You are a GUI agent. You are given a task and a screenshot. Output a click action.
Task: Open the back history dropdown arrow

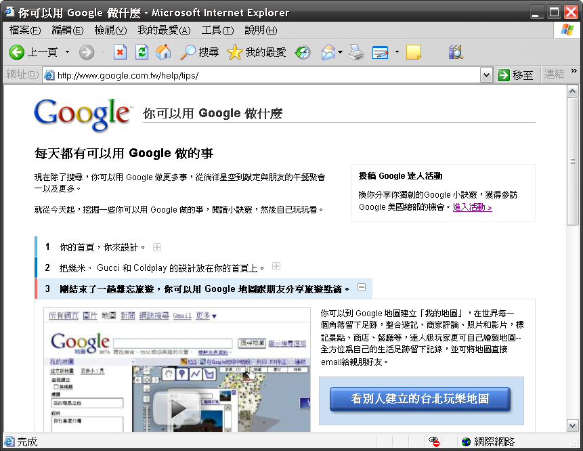tap(67, 52)
